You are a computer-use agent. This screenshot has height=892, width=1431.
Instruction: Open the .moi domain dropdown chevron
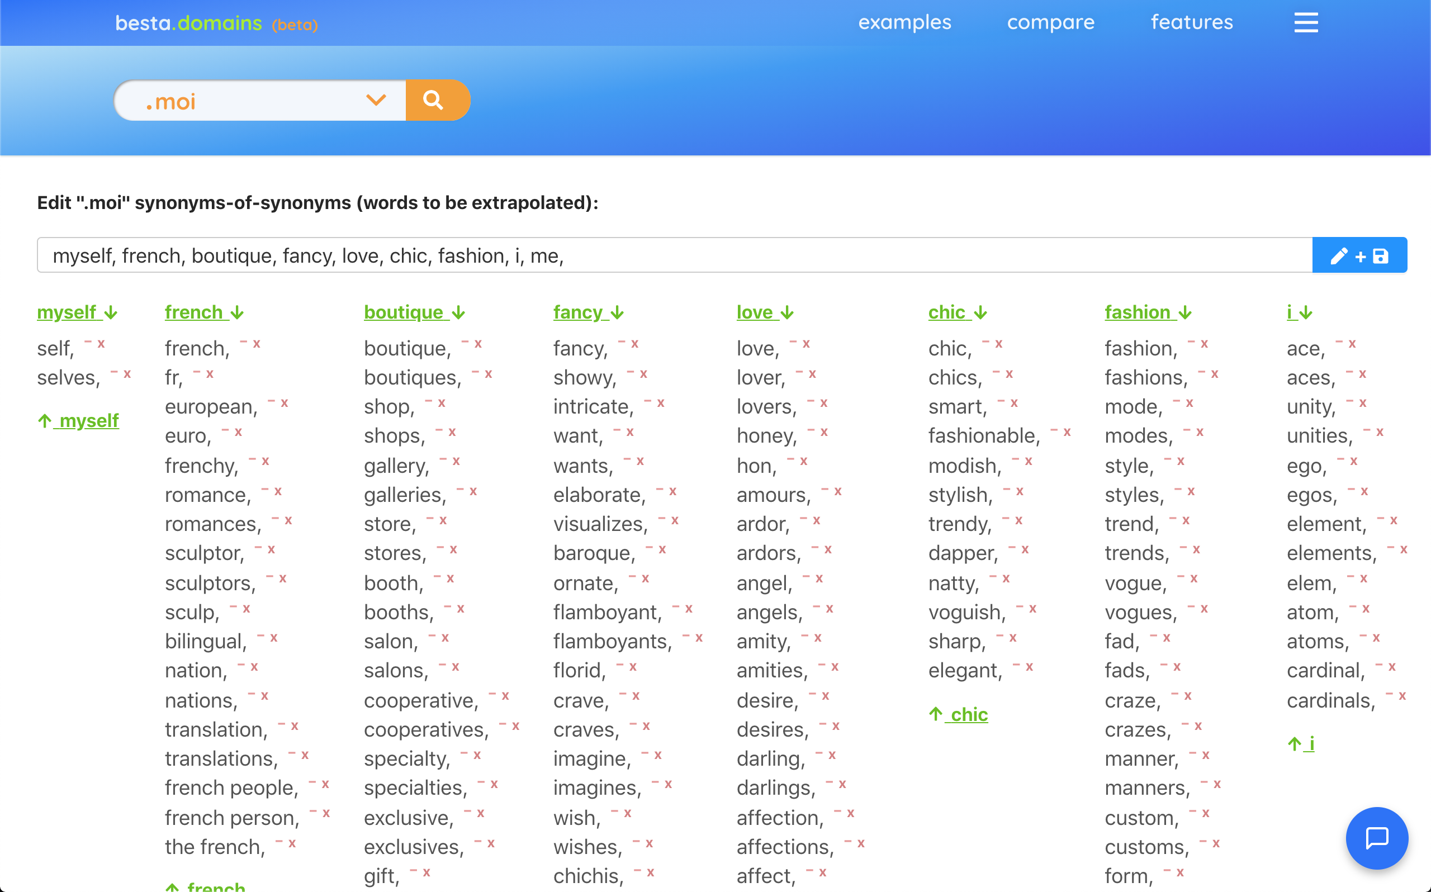coord(376,100)
